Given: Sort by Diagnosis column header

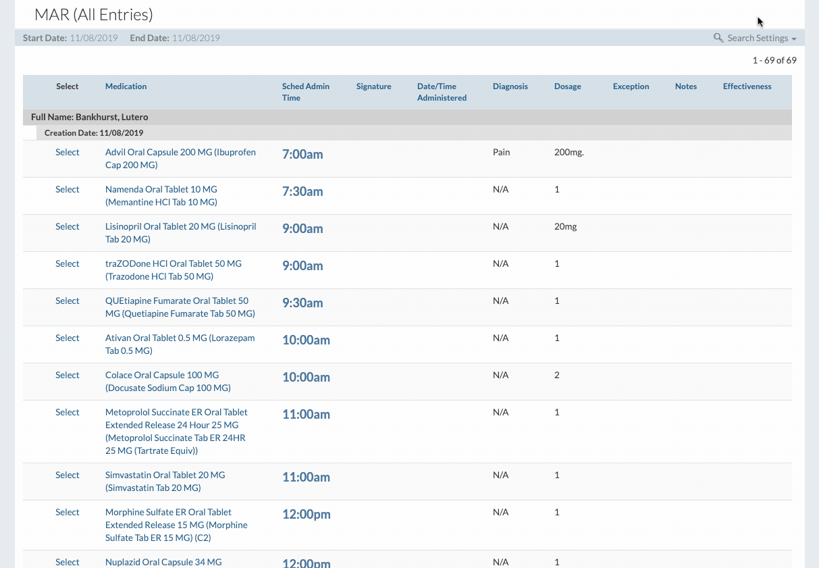Looking at the screenshot, I should (510, 86).
